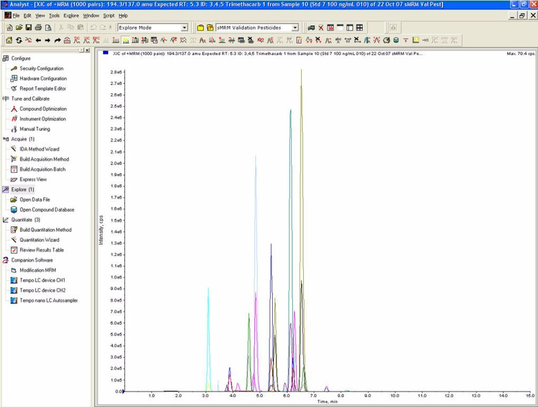
Task: Open the Help menu
Action: pyautogui.click(x=123, y=15)
